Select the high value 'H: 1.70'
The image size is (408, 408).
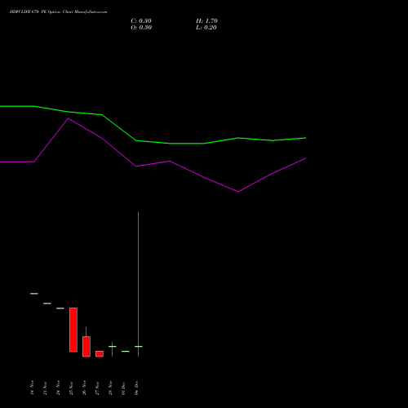click(x=206, y=21)
